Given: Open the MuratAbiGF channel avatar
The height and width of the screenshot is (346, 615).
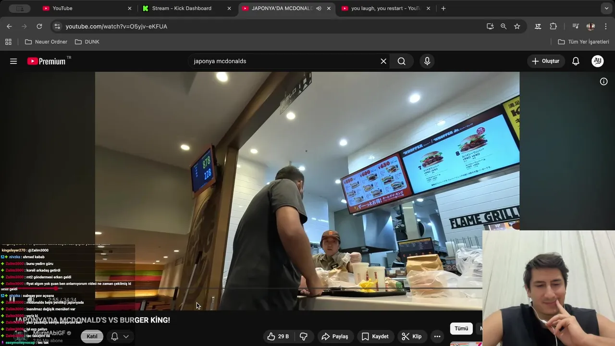Looking at the screenshot, I should coord(21,336).
